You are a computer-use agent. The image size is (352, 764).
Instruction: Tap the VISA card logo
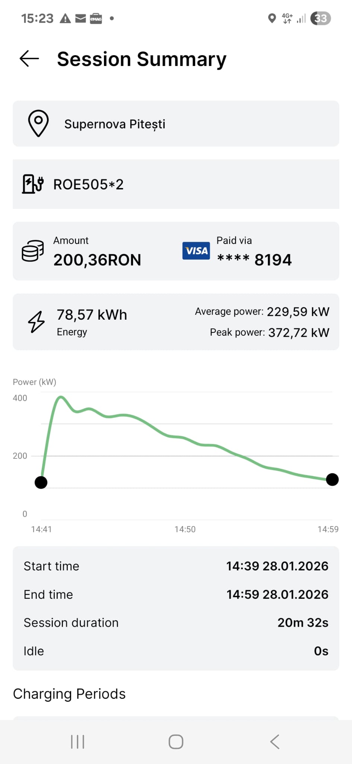pyautogui.click(x=196, y=251)
